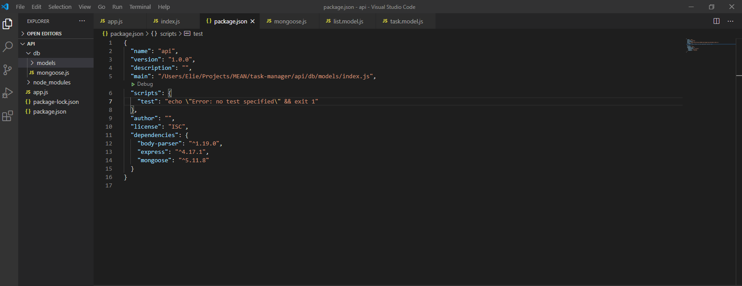Open the View menu

point(85,7)
